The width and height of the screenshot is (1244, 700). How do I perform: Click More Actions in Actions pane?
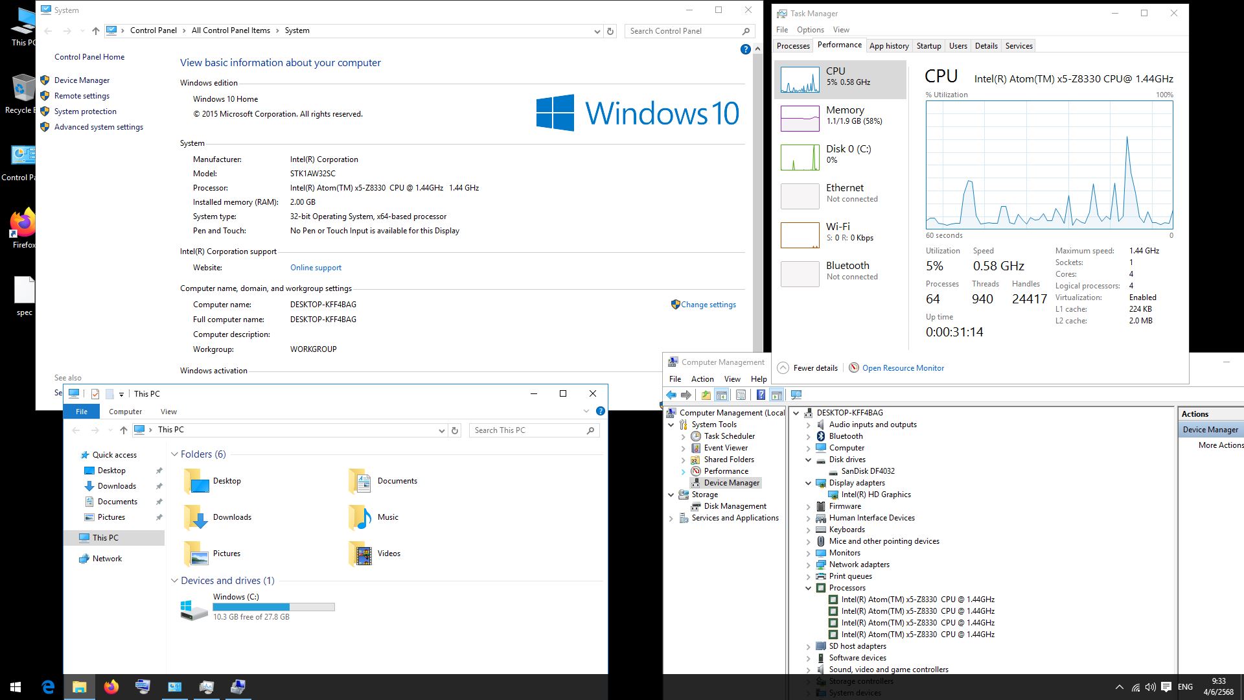pos(1221,445)
